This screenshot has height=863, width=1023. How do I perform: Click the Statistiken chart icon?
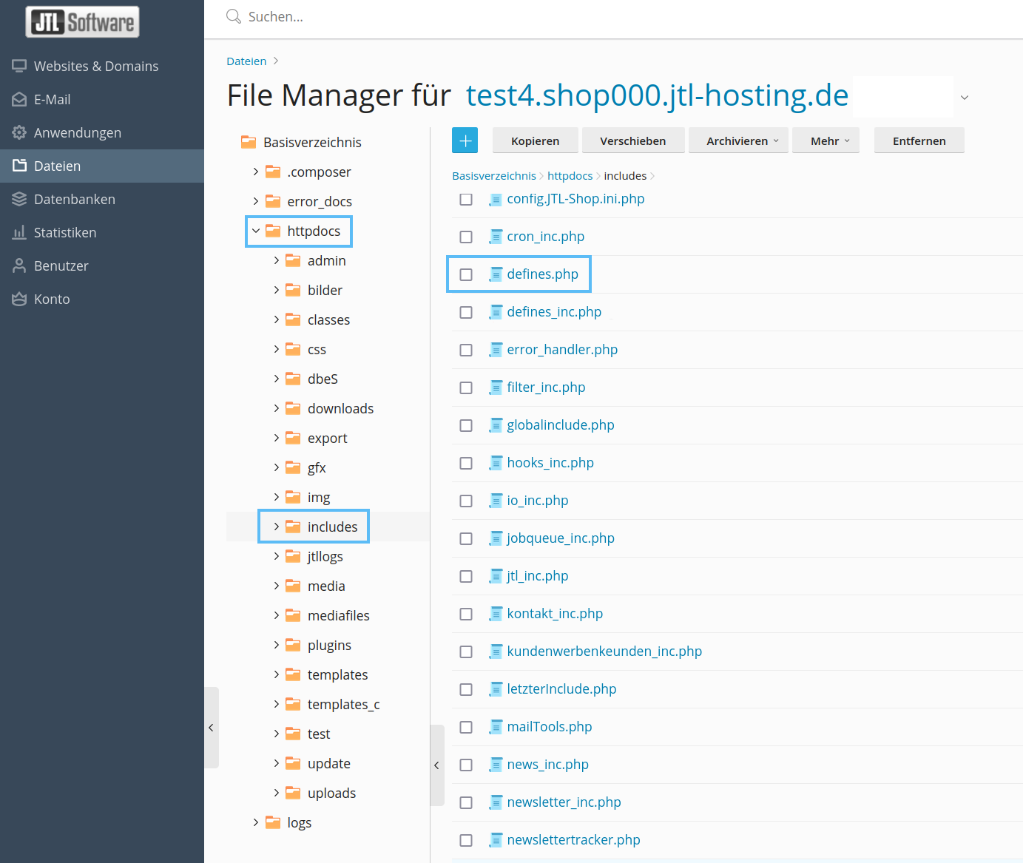click(x=19, y=232)
